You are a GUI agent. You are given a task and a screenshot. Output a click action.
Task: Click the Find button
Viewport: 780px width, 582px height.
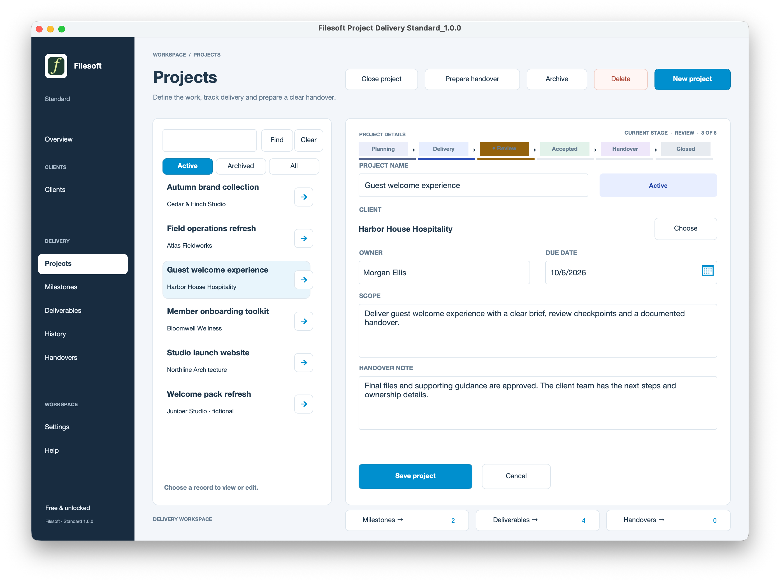tap(277, 140)
